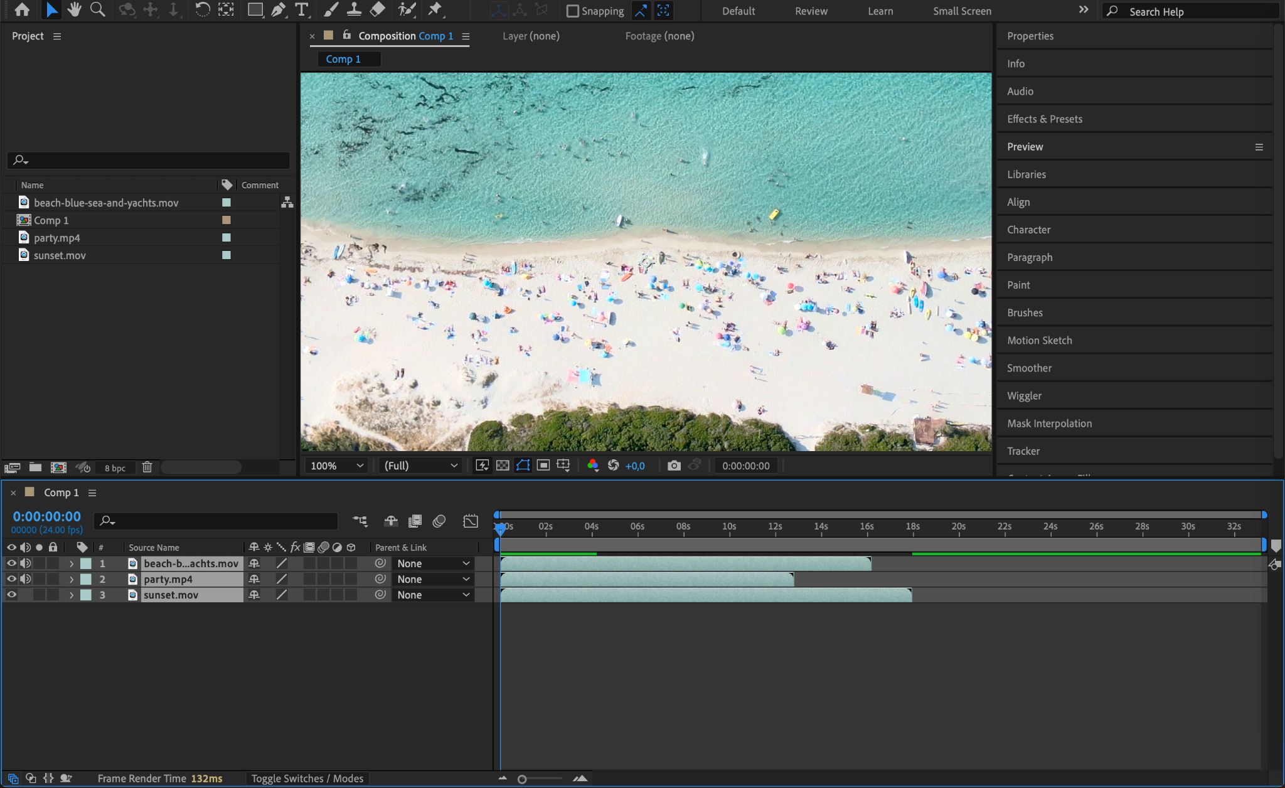This screenshot has height=788, width=1285.
Task: Toggle the transparency grid icon
Action: (x=503, y=466)
